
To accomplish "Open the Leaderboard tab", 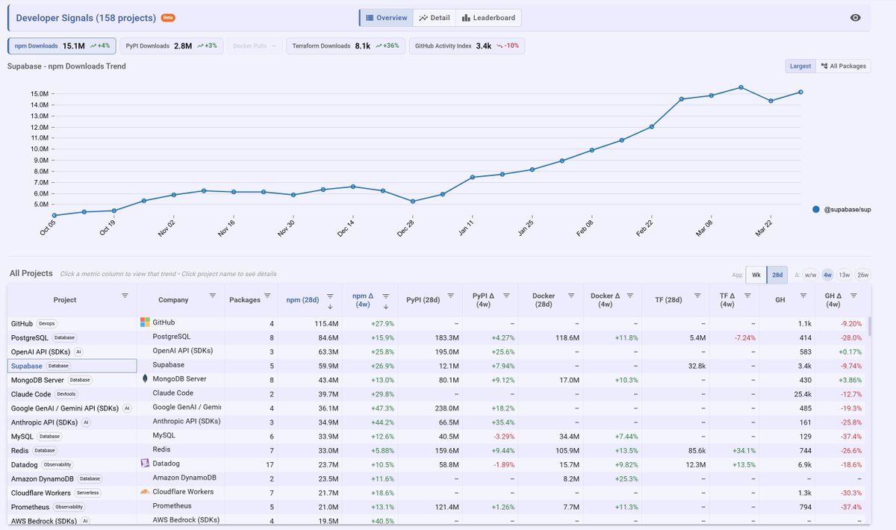I will click(488, 18).
